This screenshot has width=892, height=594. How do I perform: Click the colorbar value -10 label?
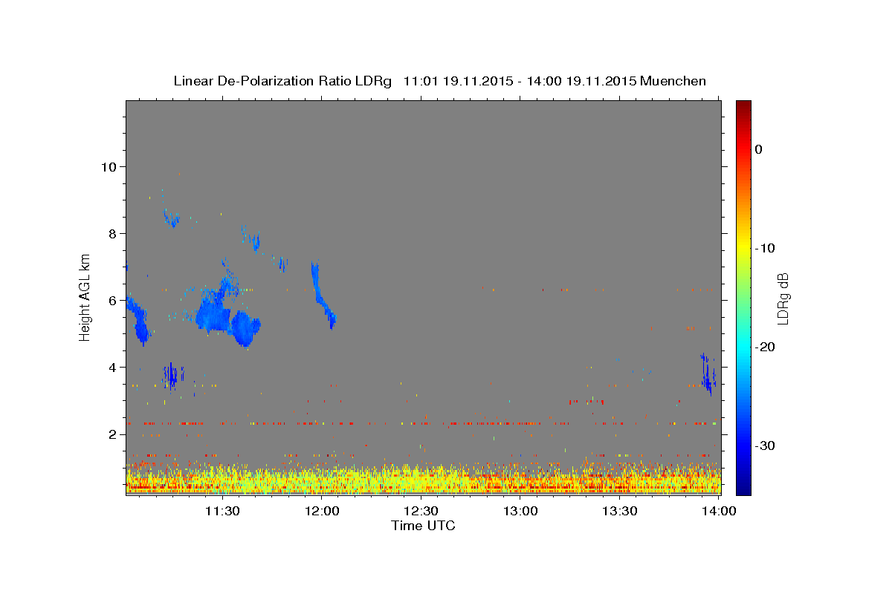click(766, 248)
